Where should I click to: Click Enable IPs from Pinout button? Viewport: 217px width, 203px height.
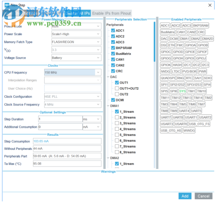112,13
